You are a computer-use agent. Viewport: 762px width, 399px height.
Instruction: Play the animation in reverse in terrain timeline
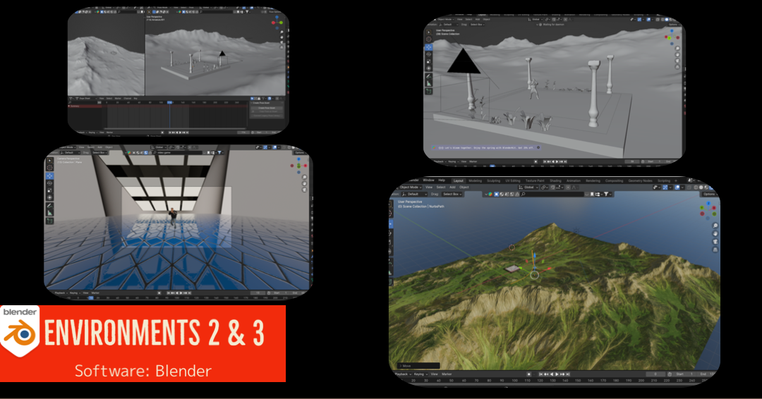pos(552,374)
